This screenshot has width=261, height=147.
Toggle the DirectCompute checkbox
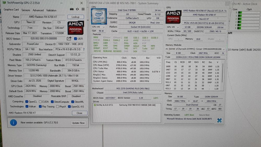52,102
